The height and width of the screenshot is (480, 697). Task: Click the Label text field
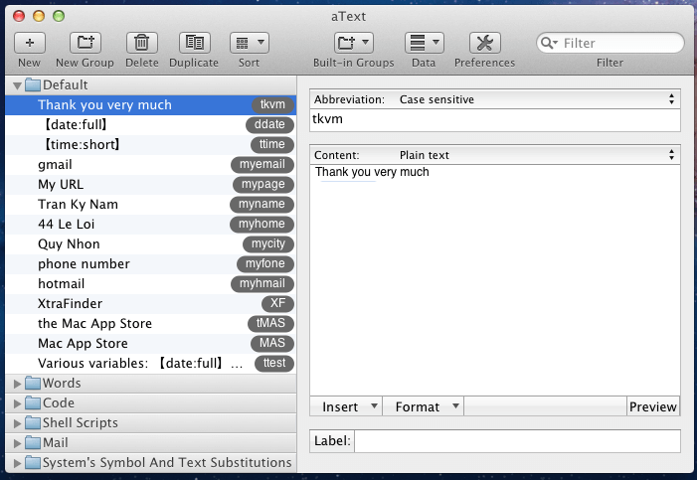(x=516, y=441)
